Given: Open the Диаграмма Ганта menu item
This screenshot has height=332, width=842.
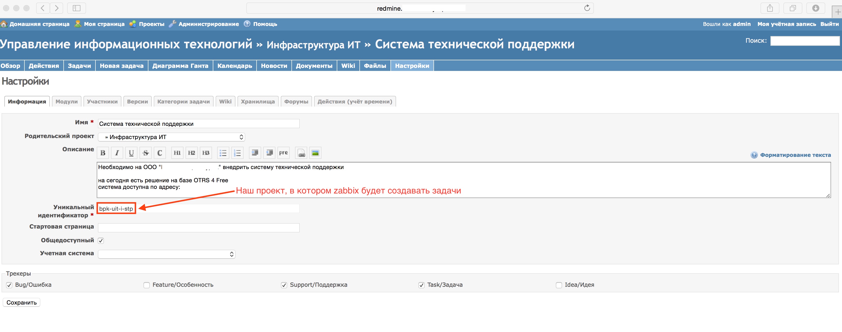Looking at the screenshot, I should [x=180, y=66].
